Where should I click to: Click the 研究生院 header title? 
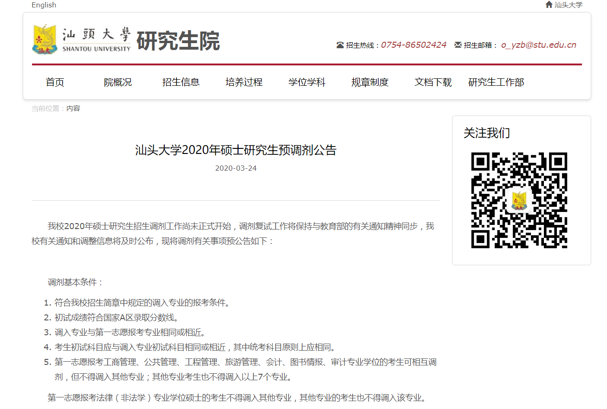(x=178, y=42)
